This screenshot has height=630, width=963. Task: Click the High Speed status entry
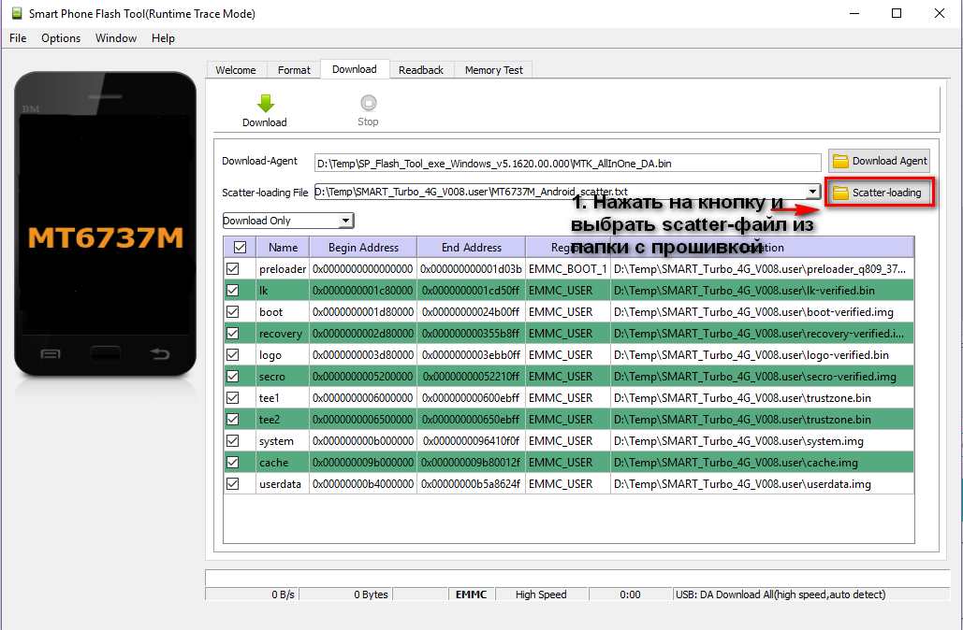click(x=541, y=594)
